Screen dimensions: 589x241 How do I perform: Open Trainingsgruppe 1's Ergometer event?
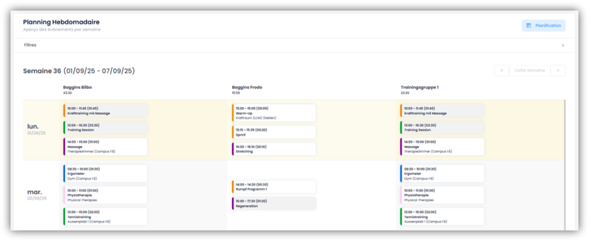coord(442,173)
